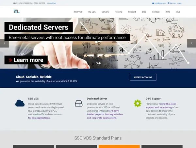Advance to the next banner slide
This screenshot has width=196, height=148.
pyautogui.click(x=191, y=43)
